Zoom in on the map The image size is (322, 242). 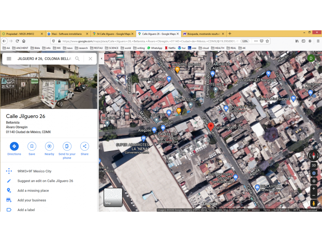point(314,189)
